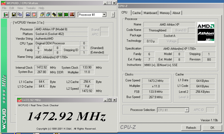Close the WCPUID CPU Status window
224x134 pixels.
[114, 3]
